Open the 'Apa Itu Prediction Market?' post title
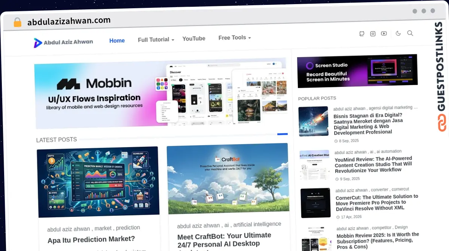This screenshot has height=251, width=449. tap(91, 239)
